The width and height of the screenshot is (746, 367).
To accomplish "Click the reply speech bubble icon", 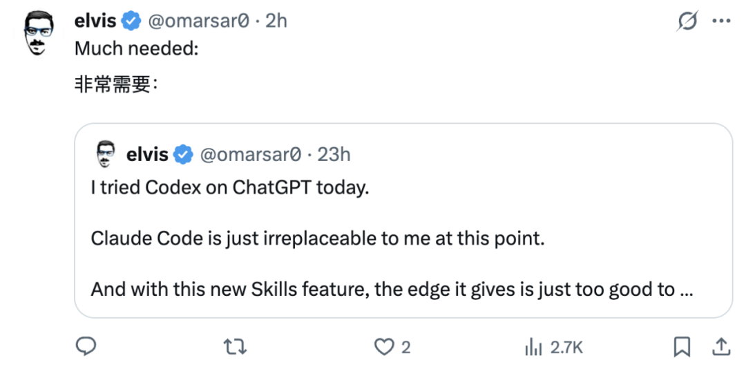I will (85, 346).
